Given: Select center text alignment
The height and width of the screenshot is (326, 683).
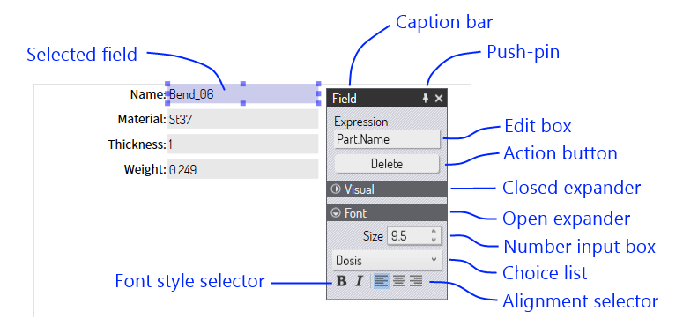Looking at the screenshot, I should pos(398,281).
